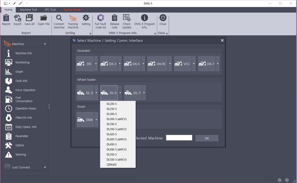Open Fault Info in sidebar

[21, 81]
